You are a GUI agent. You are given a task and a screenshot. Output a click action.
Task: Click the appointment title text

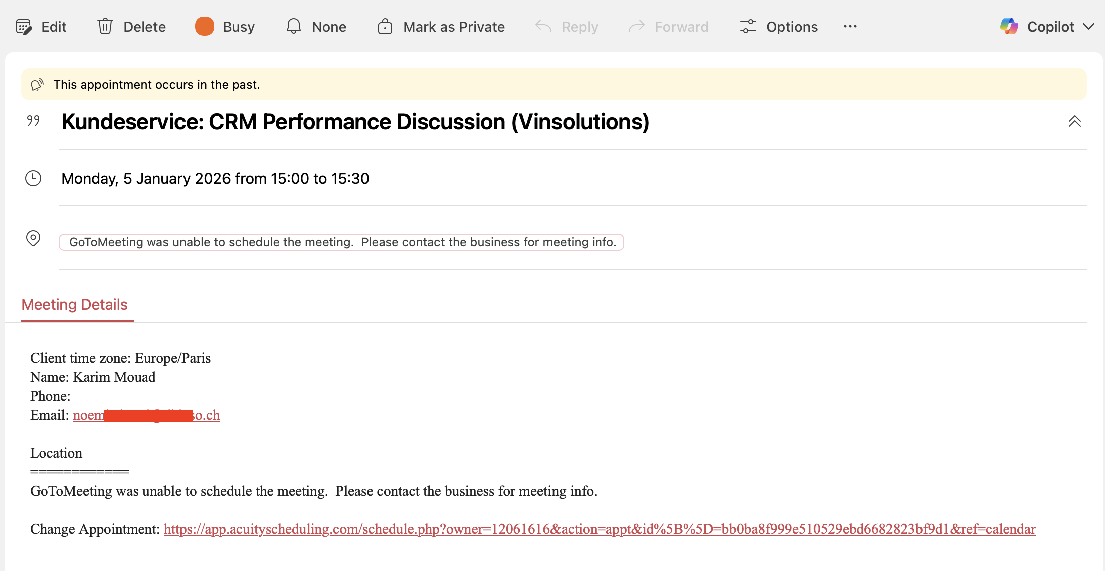click(x=355, y=122)
